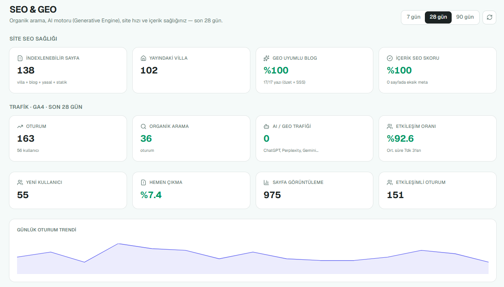Click the HEMEN ÇIKMA label

tap(166, 182)
